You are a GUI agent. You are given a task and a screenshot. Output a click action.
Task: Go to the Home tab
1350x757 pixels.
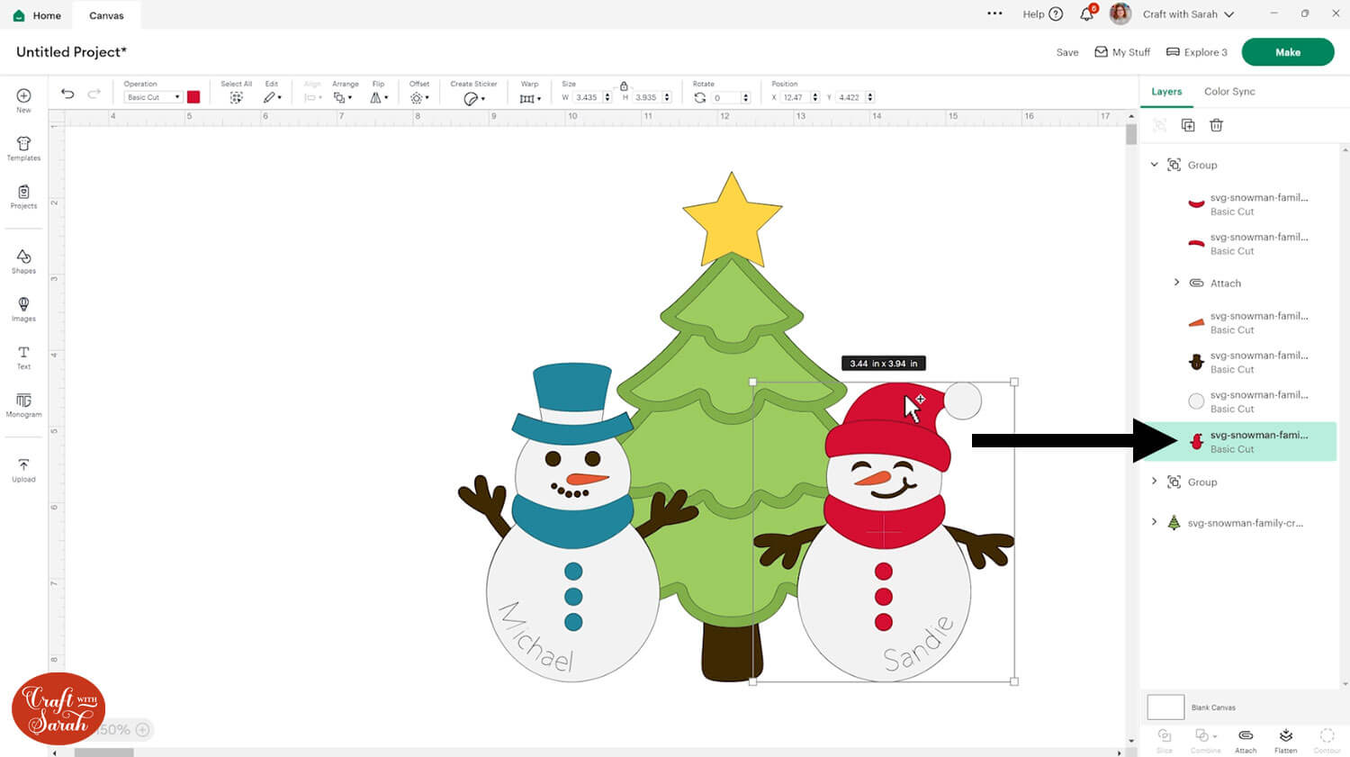click(38, 15)
